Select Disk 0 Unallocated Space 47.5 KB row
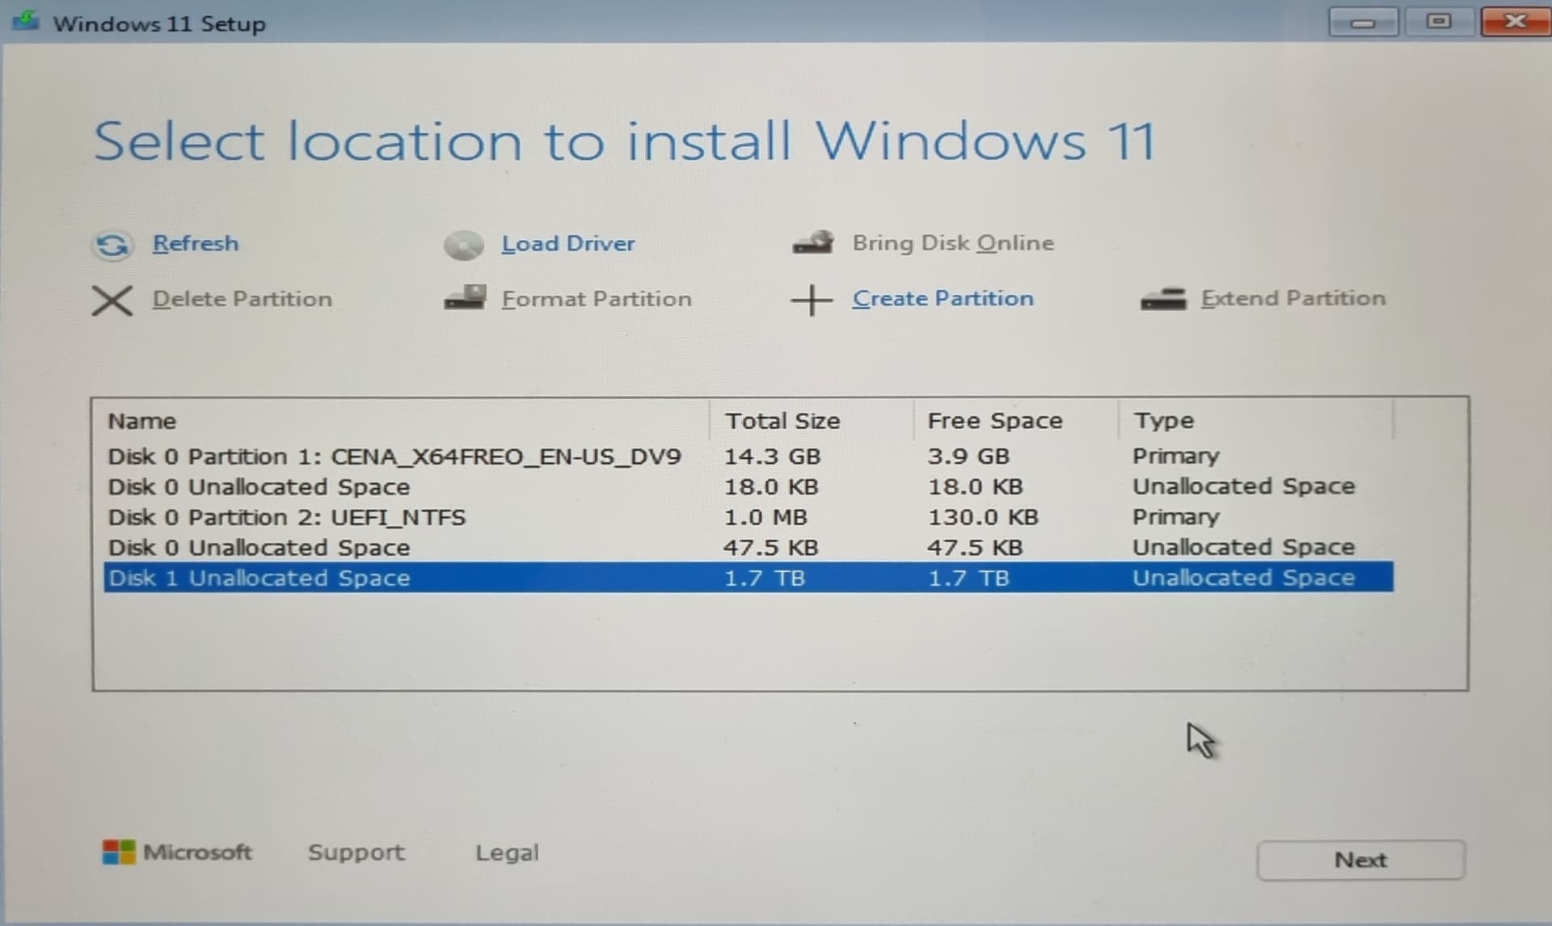This screenshot has height=926, width=1552. click(749, 547)
